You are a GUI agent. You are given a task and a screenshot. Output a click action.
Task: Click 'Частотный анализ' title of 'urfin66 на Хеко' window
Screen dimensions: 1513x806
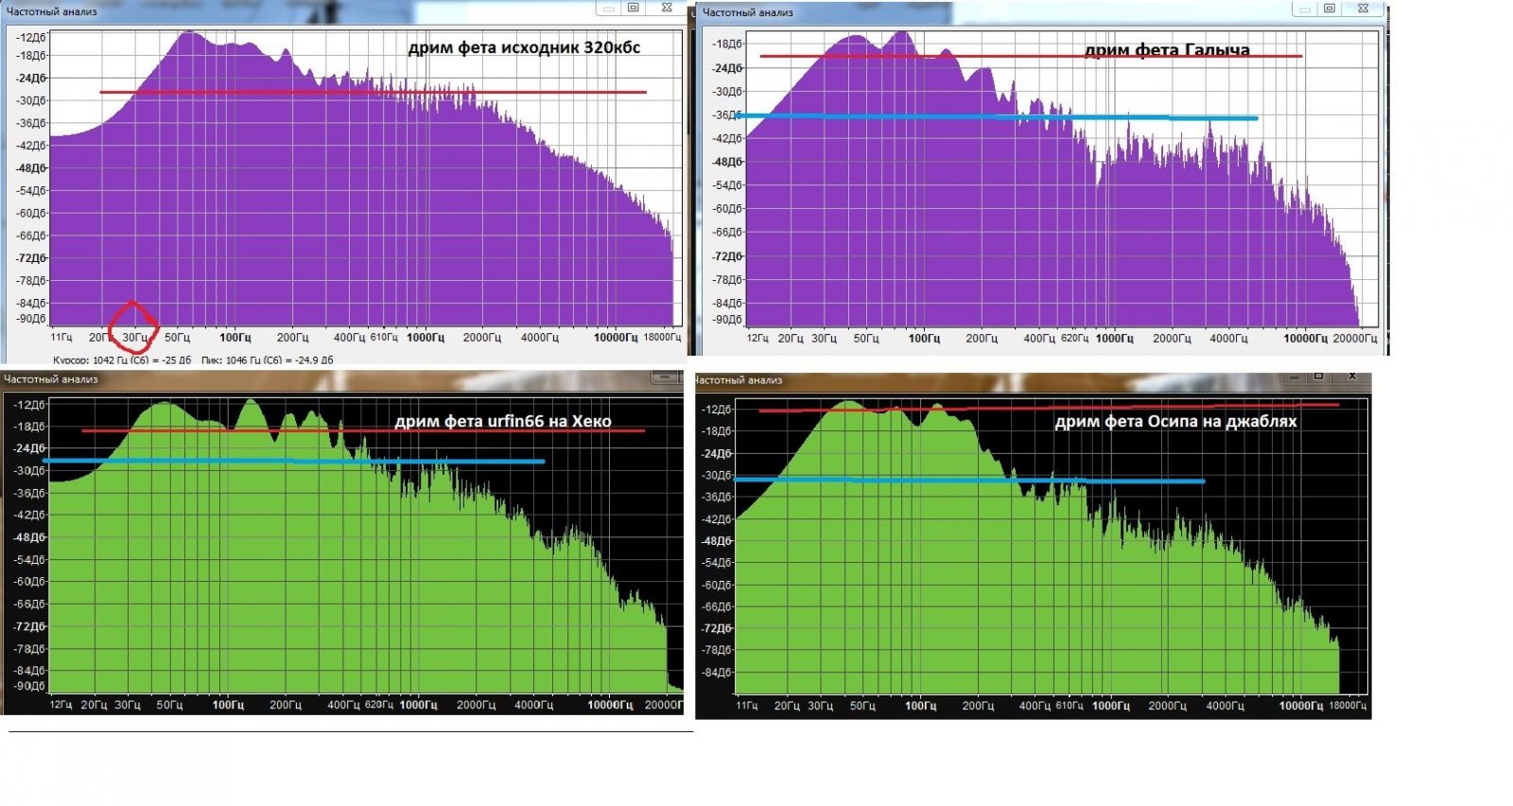[51, 379]
